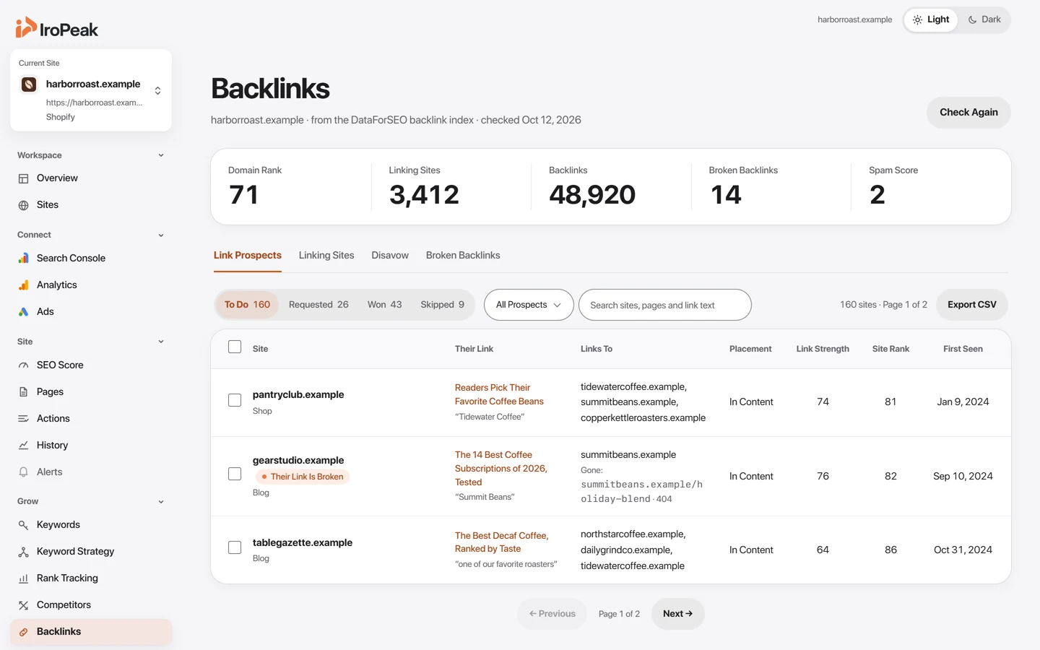
Task: Click the Pages document icon
Action: coord(23,392)
